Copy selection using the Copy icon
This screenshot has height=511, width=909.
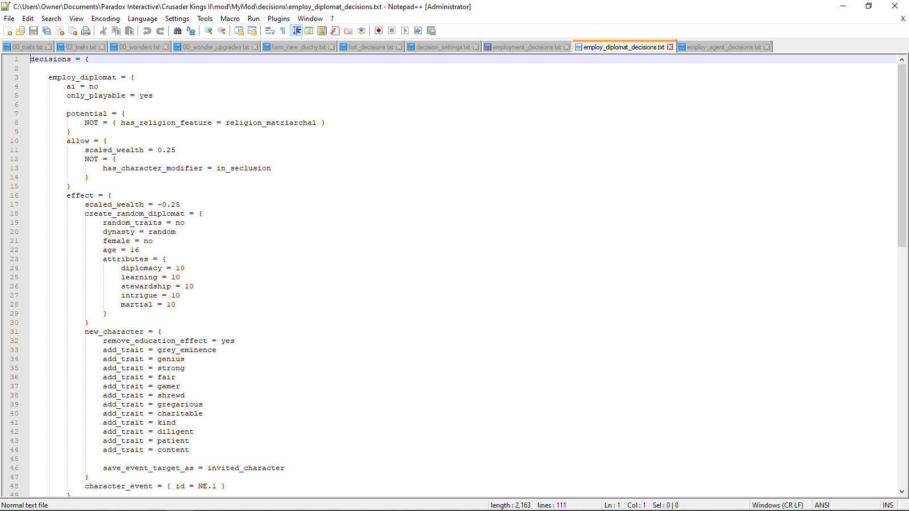(x=116, y=31)
